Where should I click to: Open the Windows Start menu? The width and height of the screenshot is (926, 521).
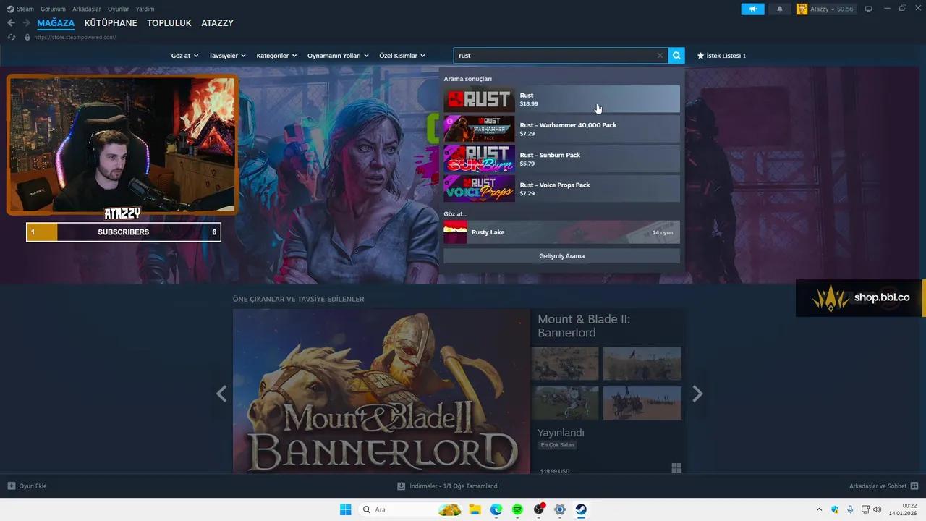tap(345, 509)
